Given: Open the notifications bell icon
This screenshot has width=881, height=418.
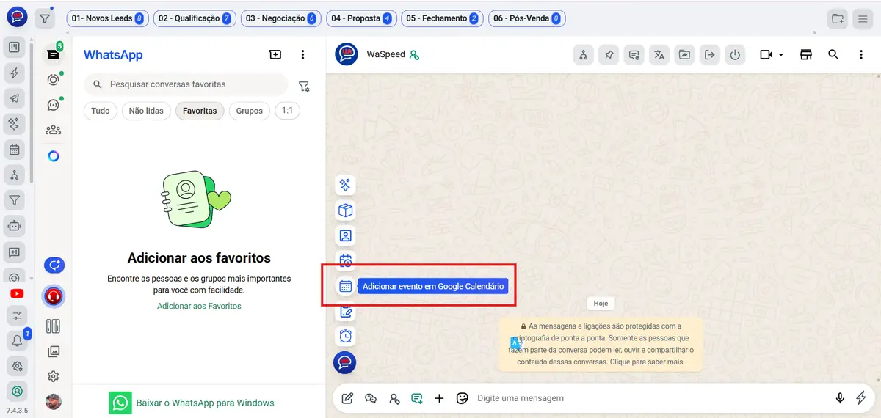Looking at the screenshot, I should [16, 340].
